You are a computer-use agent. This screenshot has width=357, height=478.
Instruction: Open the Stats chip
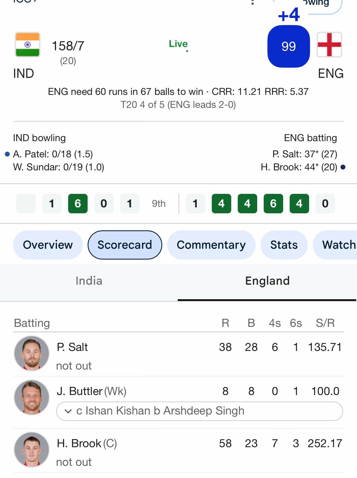pos(284,245)
